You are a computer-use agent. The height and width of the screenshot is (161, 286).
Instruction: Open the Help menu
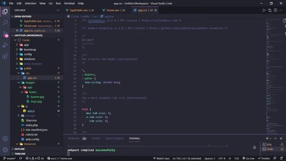point(80,3)
